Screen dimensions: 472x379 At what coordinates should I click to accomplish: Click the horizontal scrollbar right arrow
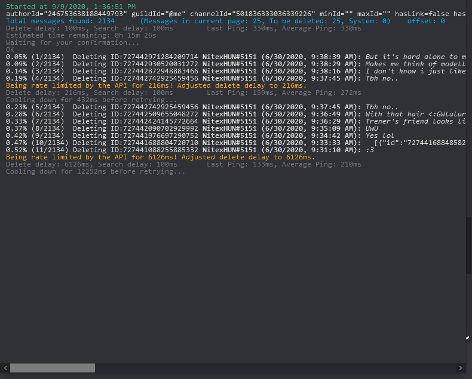pyautogui.click(x=460, y=368)
